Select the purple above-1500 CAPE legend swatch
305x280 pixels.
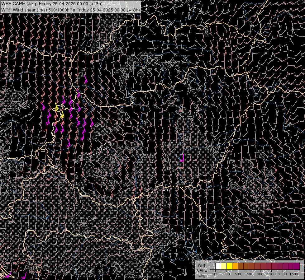(297, 266)
